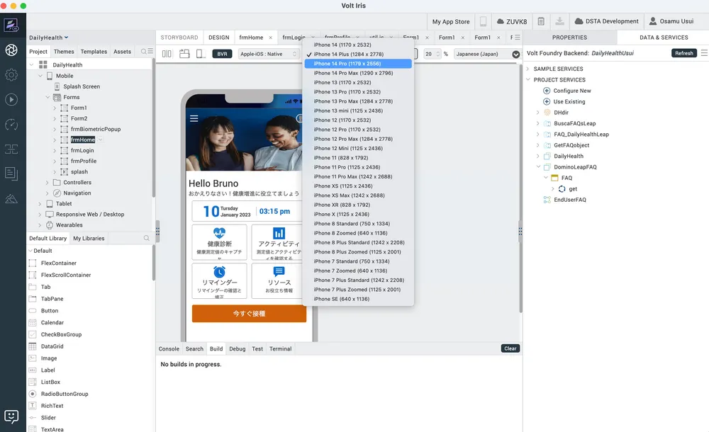Image resolution: width=709 pixels, height=432 pixels.
Task: Switch to STORYBOARD tab
Action: coord(179,38)
